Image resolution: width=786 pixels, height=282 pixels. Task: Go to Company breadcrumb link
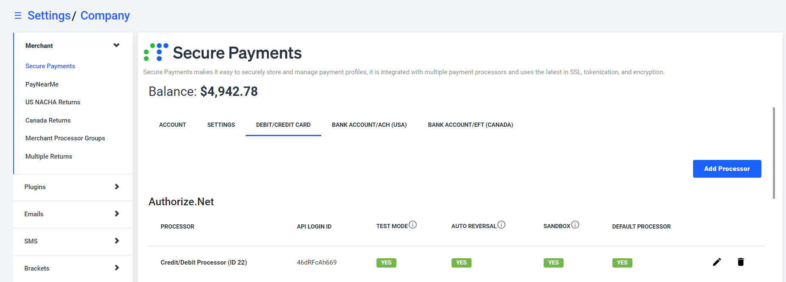click(105, 16)
